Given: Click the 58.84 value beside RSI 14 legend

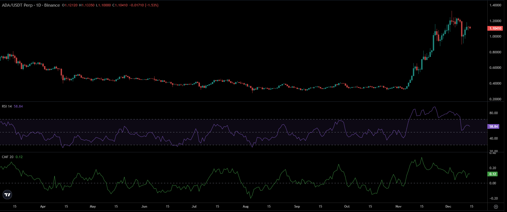Looking at the screenshot, I should tap(18, 106).
